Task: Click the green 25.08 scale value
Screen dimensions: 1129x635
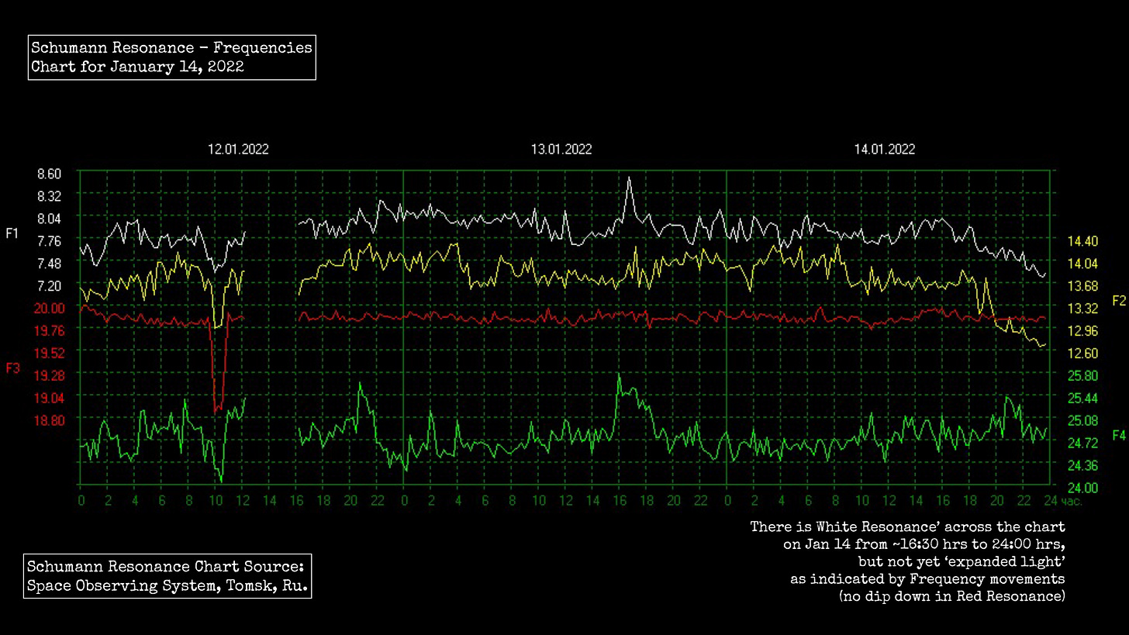Action: coord(1082,420)
